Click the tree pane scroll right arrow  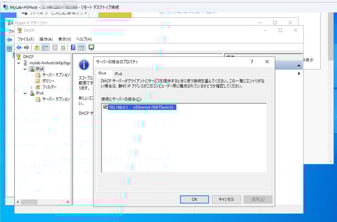click(x=68, y=202)
